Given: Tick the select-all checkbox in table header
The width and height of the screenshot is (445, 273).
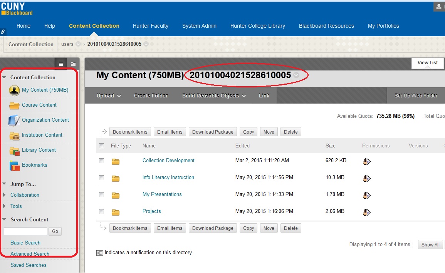Looking at the screenshot, I should [x=101, y=146].
